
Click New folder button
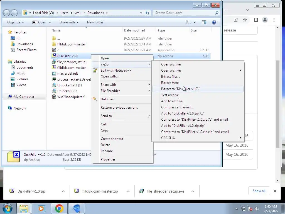pyautogui.click(x=95, y=22)
